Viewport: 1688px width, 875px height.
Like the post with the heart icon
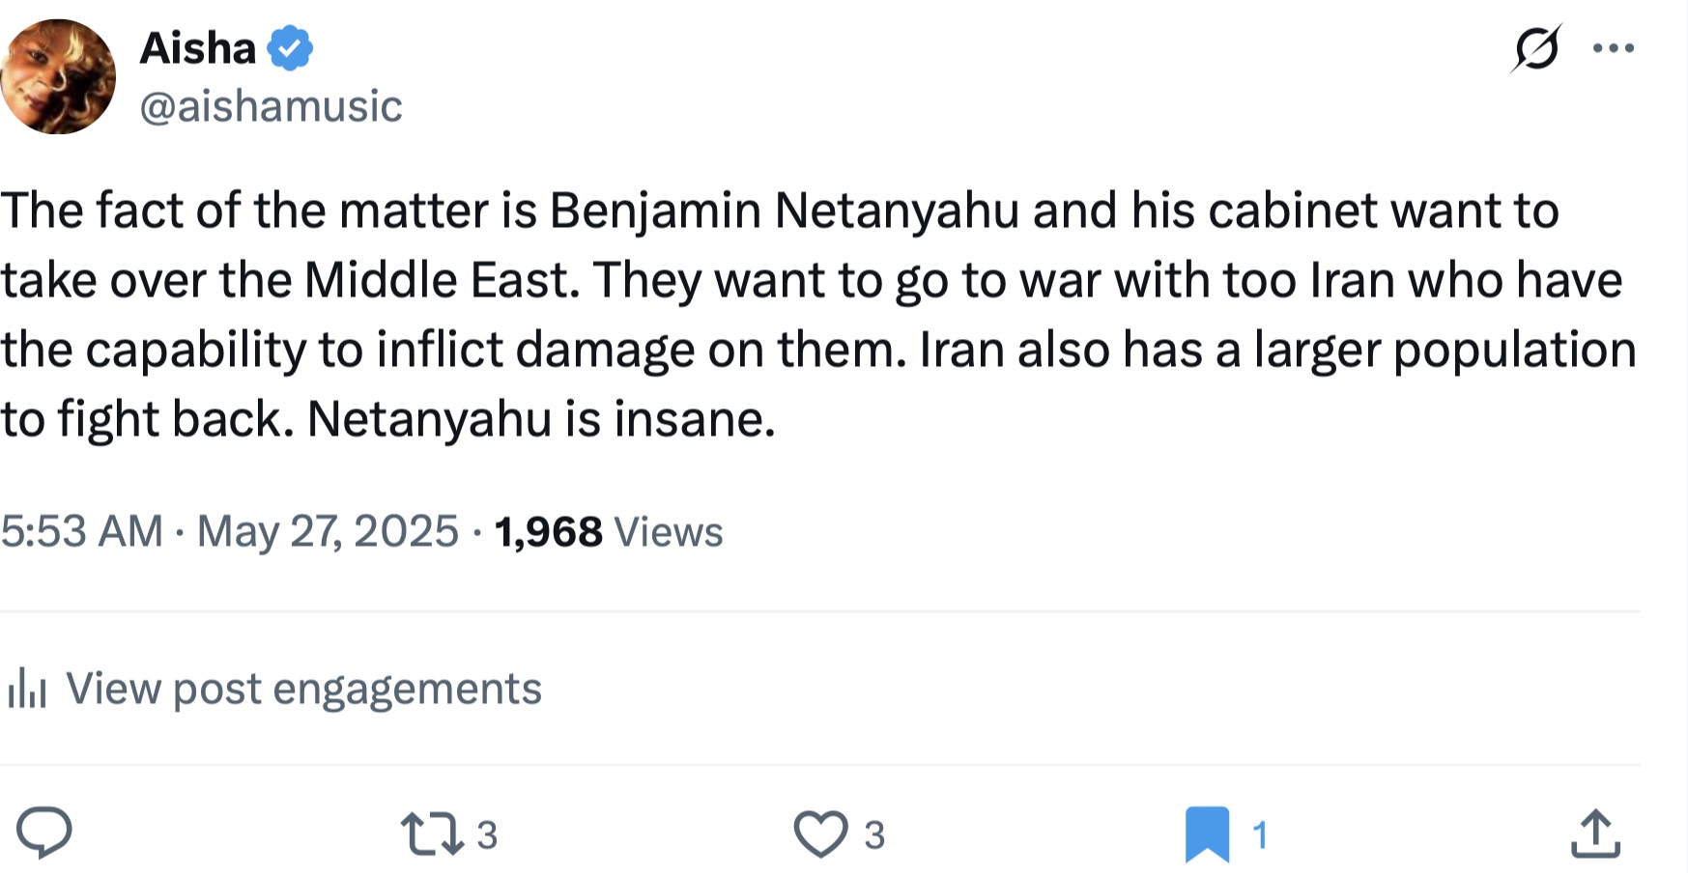tap(820, 834)
